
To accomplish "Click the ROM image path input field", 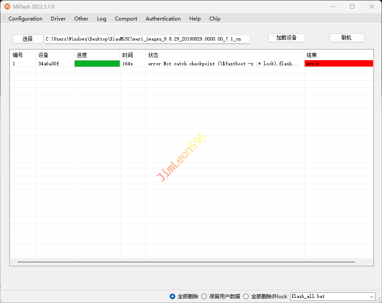I will (x=147, y=39).
